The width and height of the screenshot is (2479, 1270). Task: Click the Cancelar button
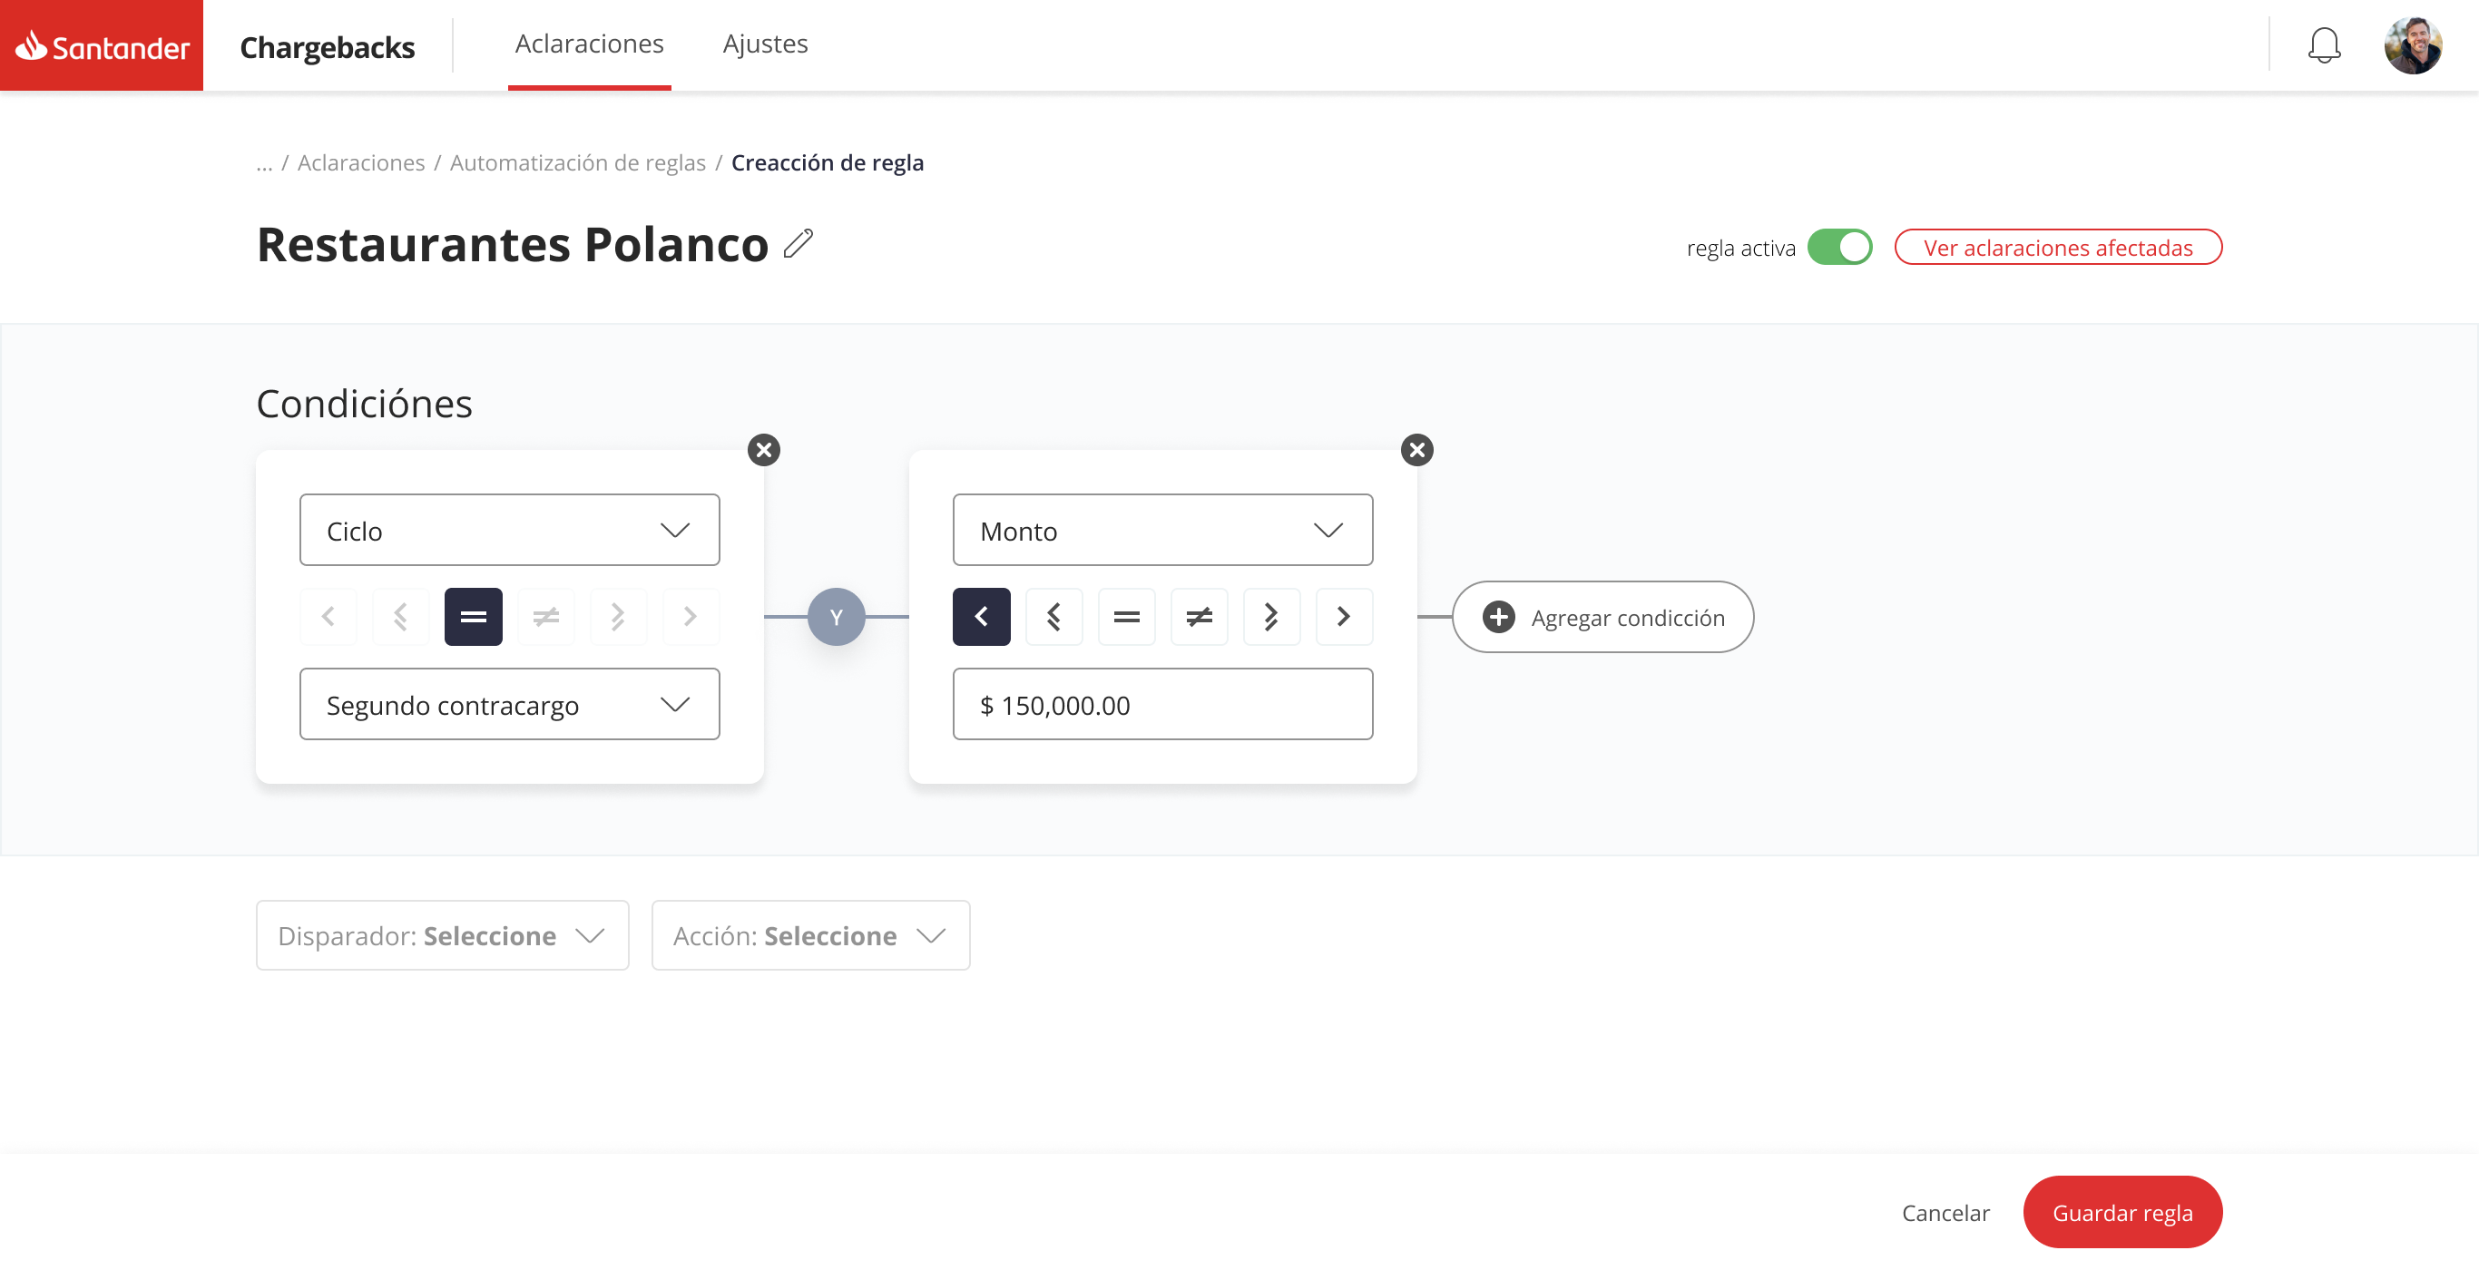pos(1945,1211)
